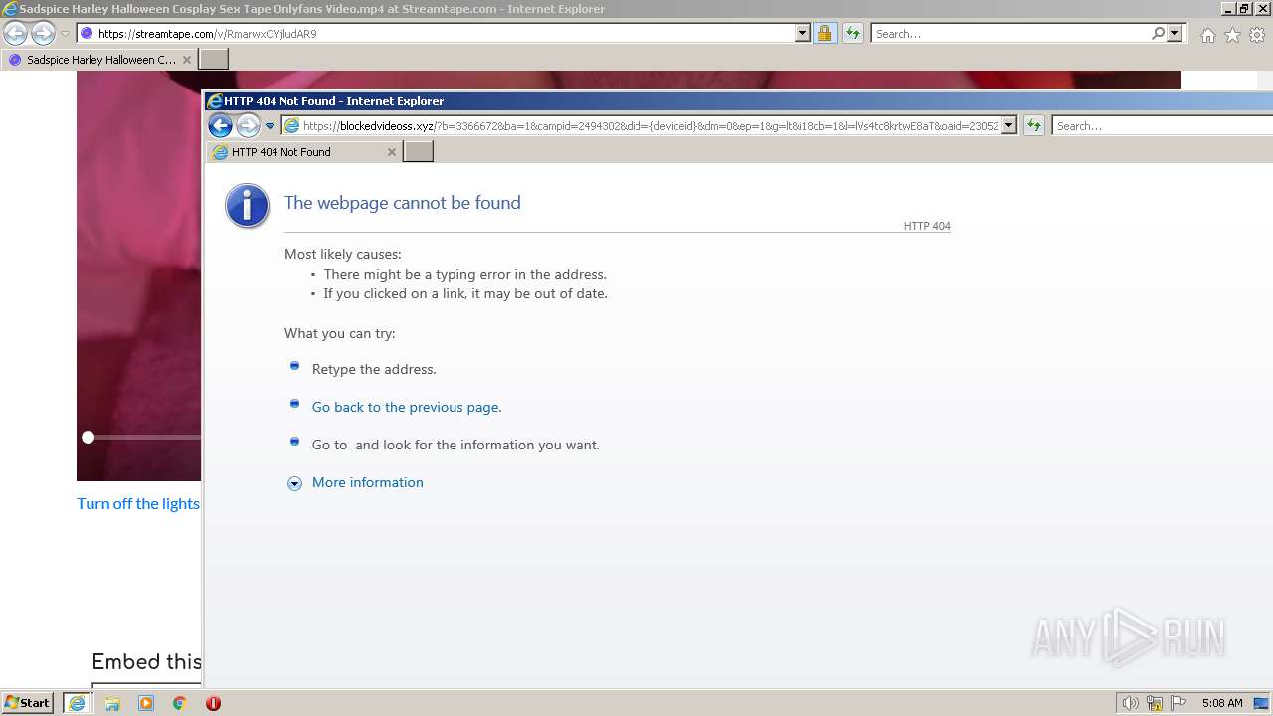Click Forward button in 404 window
The height and width of the screenshot is (716, 1273).
click(x=248, y=126)
